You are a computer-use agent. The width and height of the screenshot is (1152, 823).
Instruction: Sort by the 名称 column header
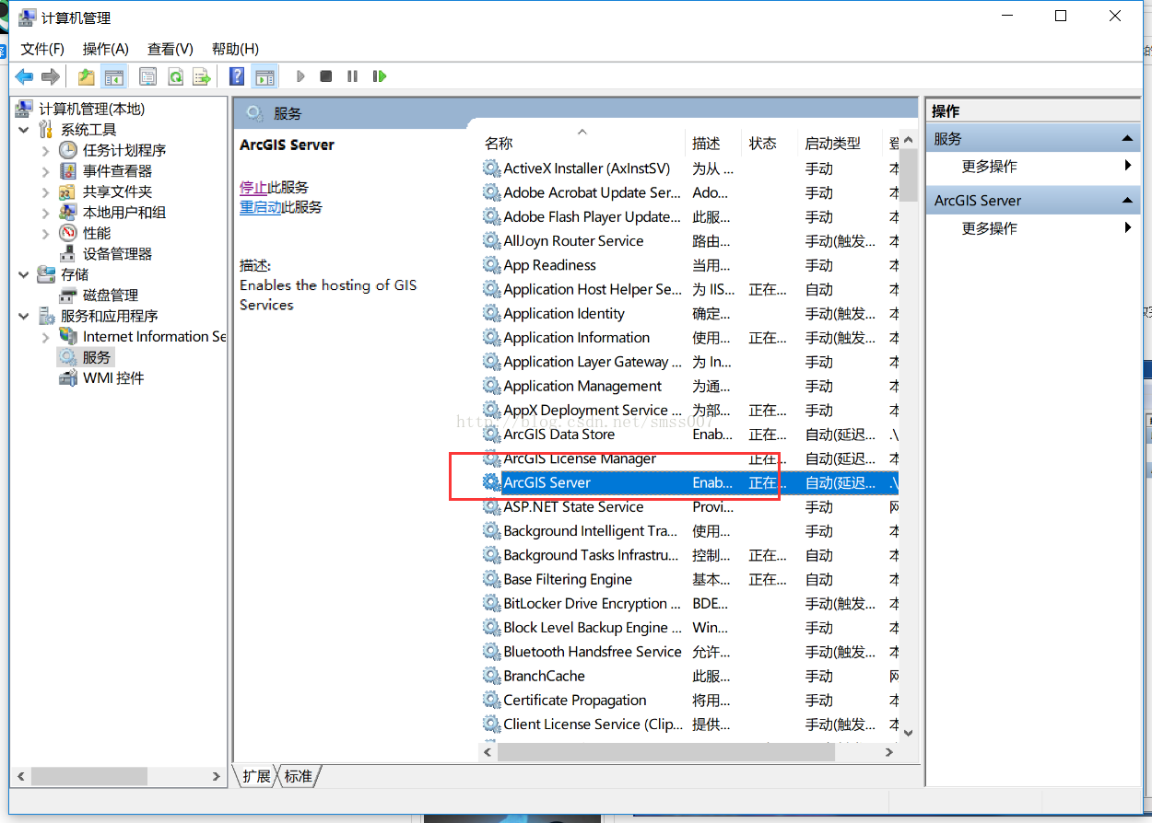499,143
